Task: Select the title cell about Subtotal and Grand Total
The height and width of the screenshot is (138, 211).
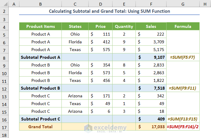Action: (109, 11)
